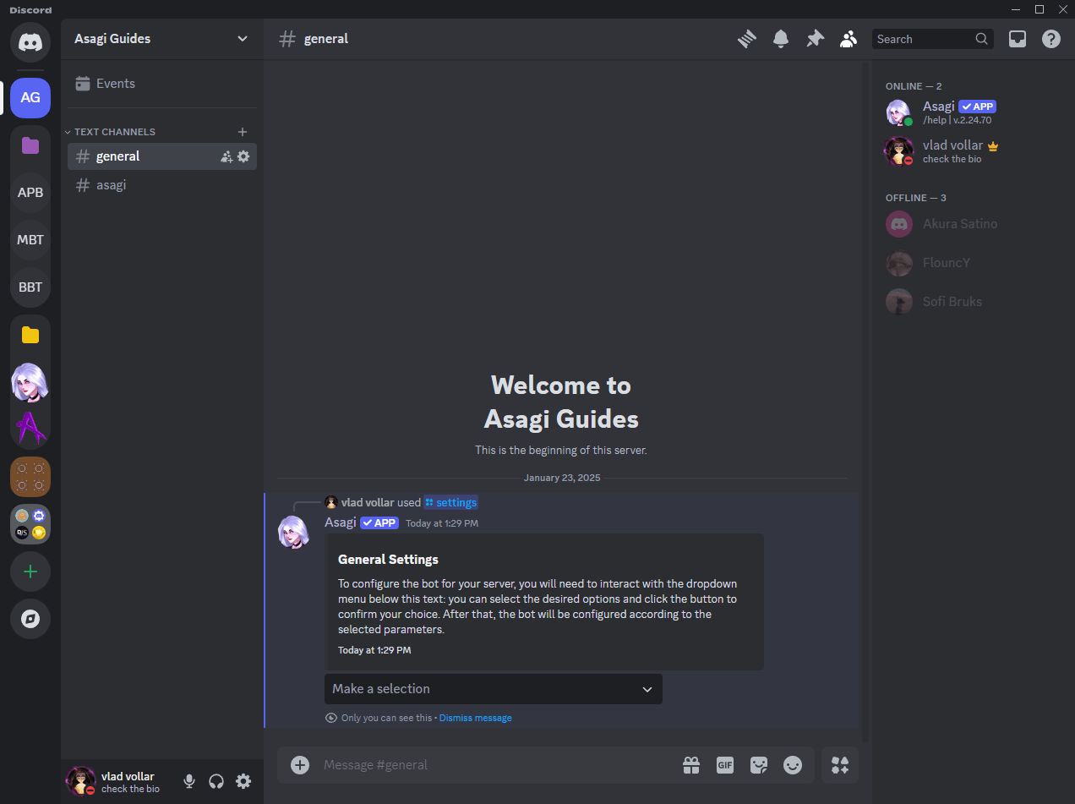
Task: Click General Settings embed title
Action: [x=388, y=560]
